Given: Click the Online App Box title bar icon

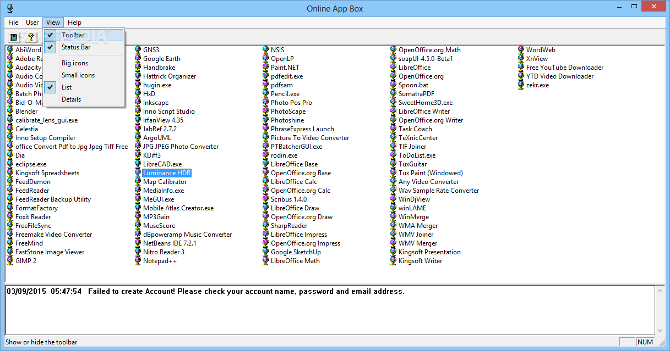Looking at the screenshot, I should [10, 8].
